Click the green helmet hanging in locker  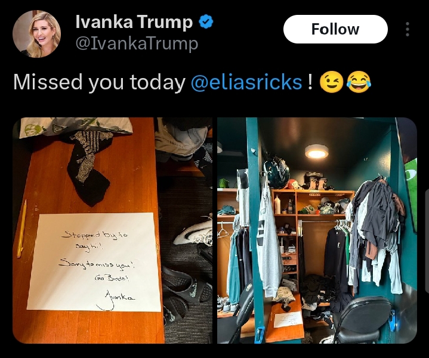coord(276,172)
